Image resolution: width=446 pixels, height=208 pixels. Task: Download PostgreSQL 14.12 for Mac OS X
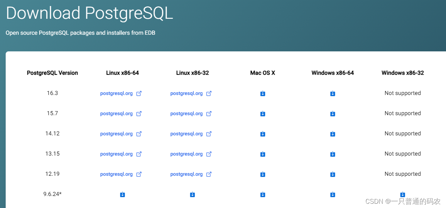click(x=263, y=134)
